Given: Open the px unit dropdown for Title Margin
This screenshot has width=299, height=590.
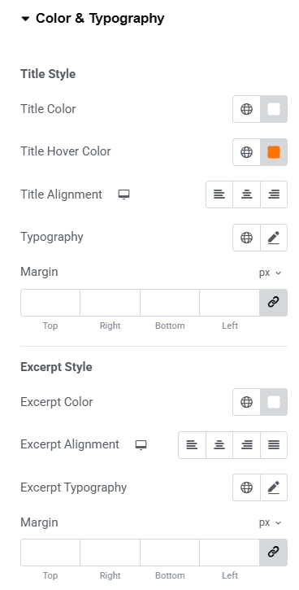Looking at the screenshot, I should coord(270,273).
